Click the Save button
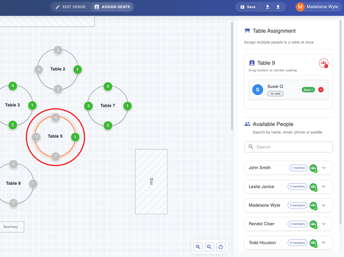This screenshot has width=344, height=257. pos(248,7)
